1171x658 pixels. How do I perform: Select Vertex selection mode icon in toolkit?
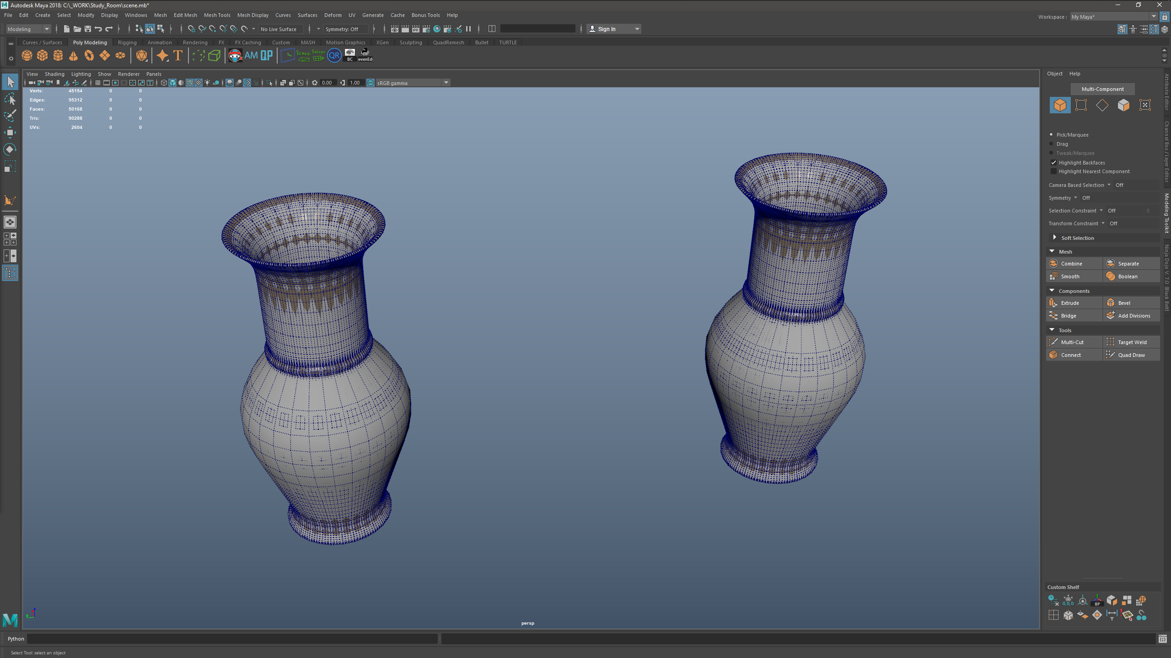click(x=1081, y=105)
